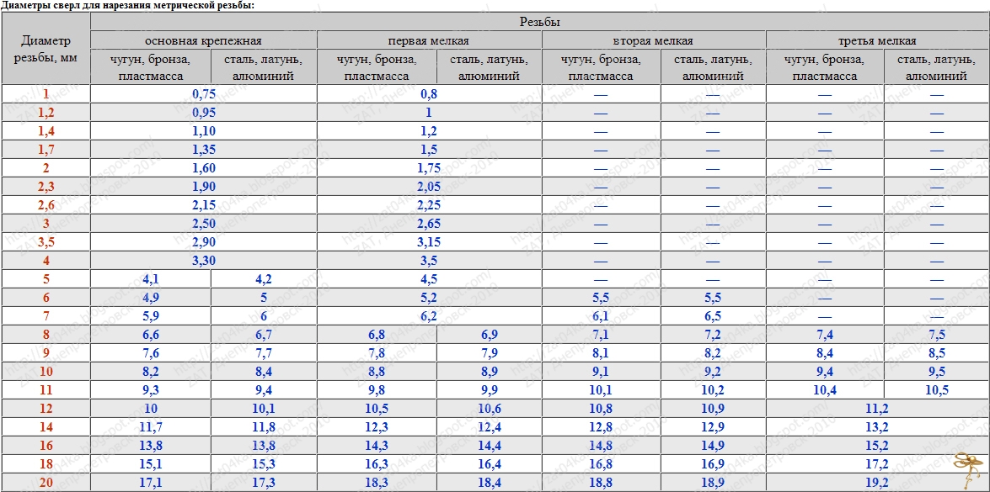Click the value 15,2 in row 16
Viewport: 990px width, 492px height.
click(x=878, y=446)
